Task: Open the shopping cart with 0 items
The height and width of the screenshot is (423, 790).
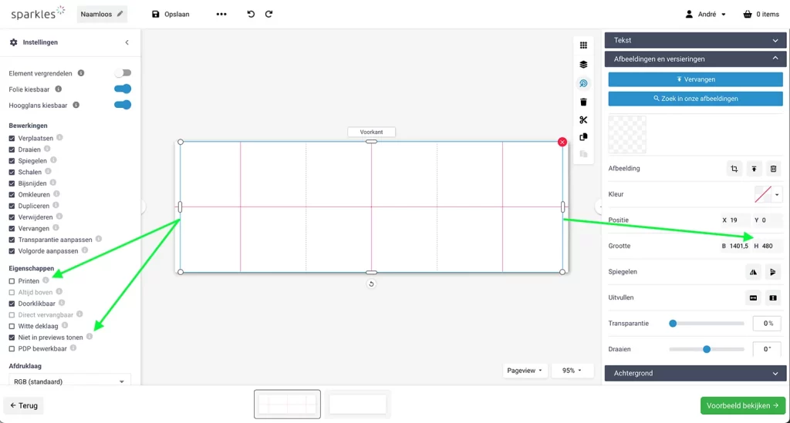Action: [x=761, y=14]
